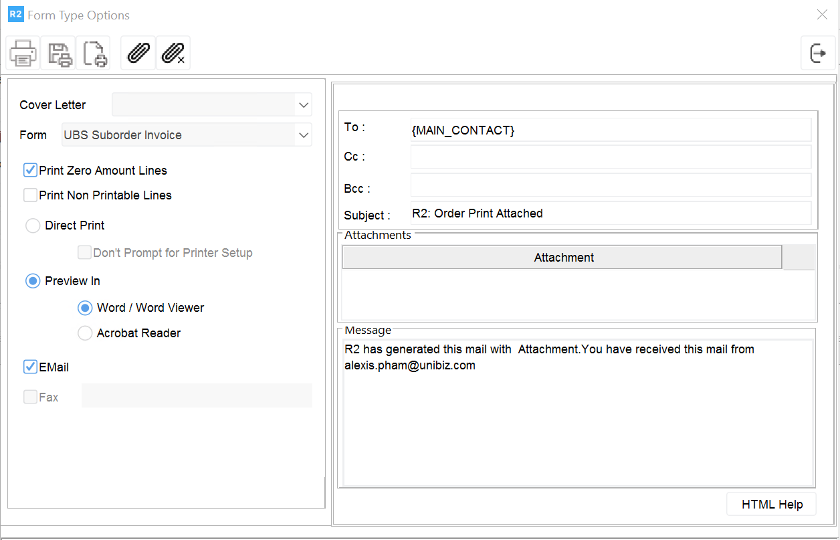Uncheck Print Zero Amount Lines
840x540 pixels.
tap(30, 171)
